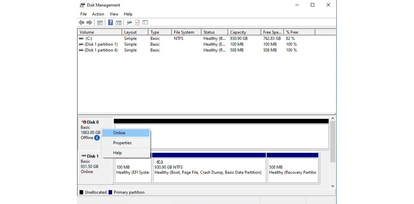Click the blue info icon beside Offline
This screenshot has height=204, width=414.
(x=97, y=138)
